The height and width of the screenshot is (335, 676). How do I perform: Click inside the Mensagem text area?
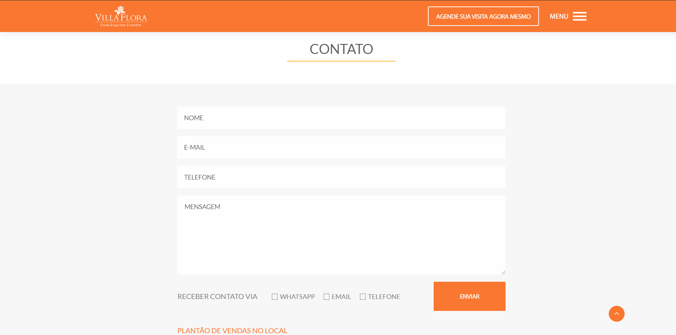pyautogui.click(x=341, y=235)
